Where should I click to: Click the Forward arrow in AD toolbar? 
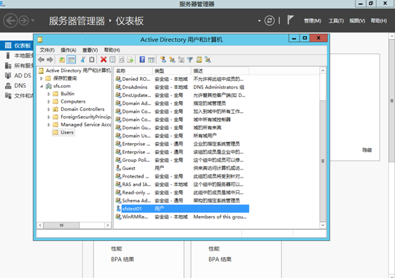tap(50, 60)
